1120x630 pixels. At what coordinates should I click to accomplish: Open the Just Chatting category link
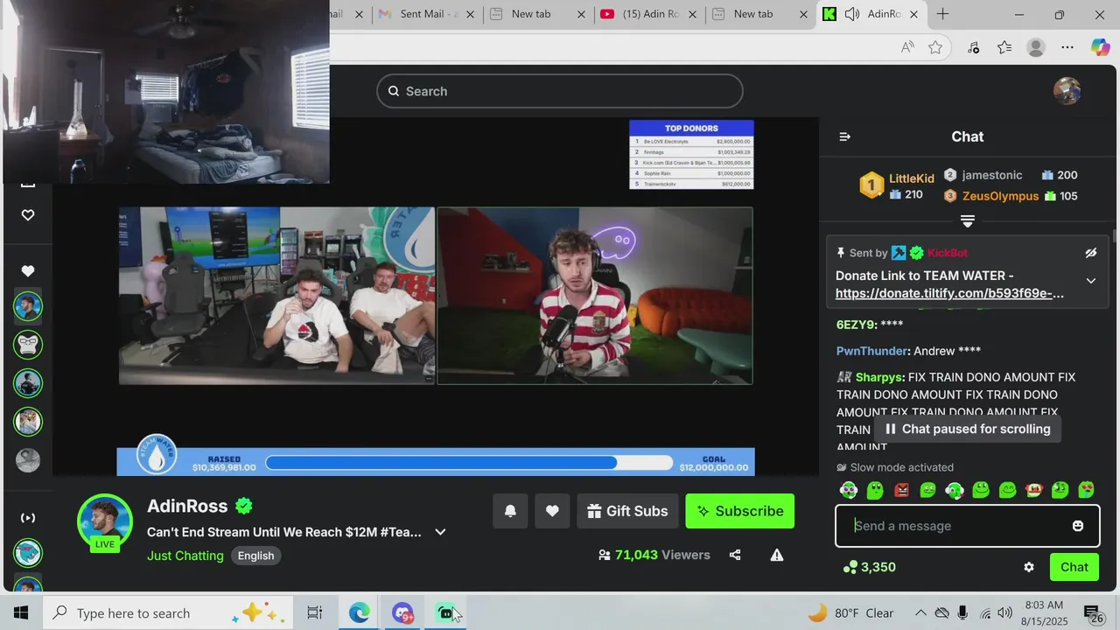pyautogui.click(x=185, y=556)
